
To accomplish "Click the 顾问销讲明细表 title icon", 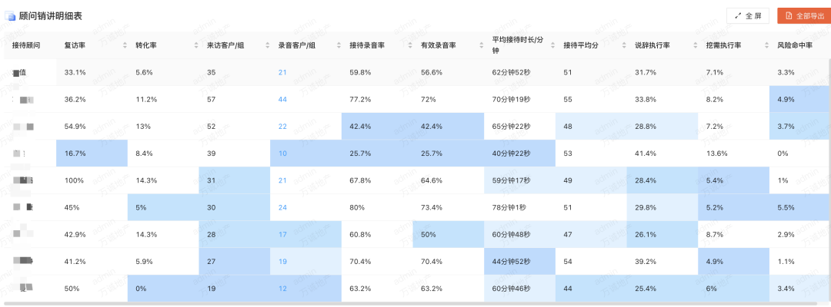I will coord(11,15).
